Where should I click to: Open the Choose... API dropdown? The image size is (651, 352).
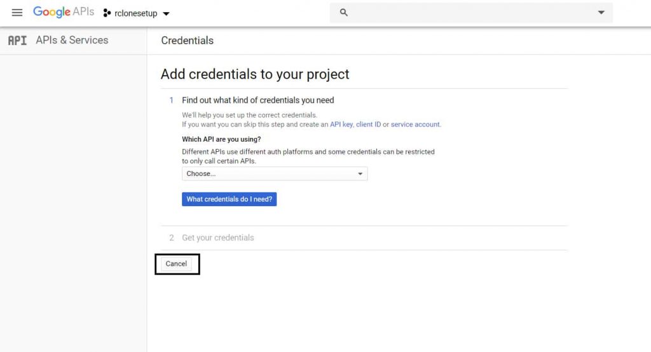click(275, 173)
